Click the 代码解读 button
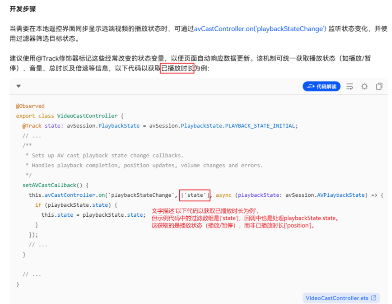392x304 pixels. pyautogui.click(x=322, y=86)
